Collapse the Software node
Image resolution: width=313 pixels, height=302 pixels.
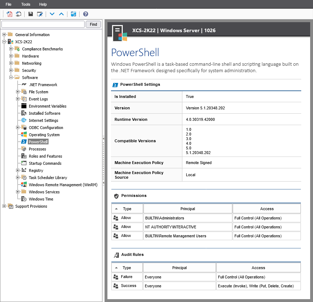pos(11,77)
